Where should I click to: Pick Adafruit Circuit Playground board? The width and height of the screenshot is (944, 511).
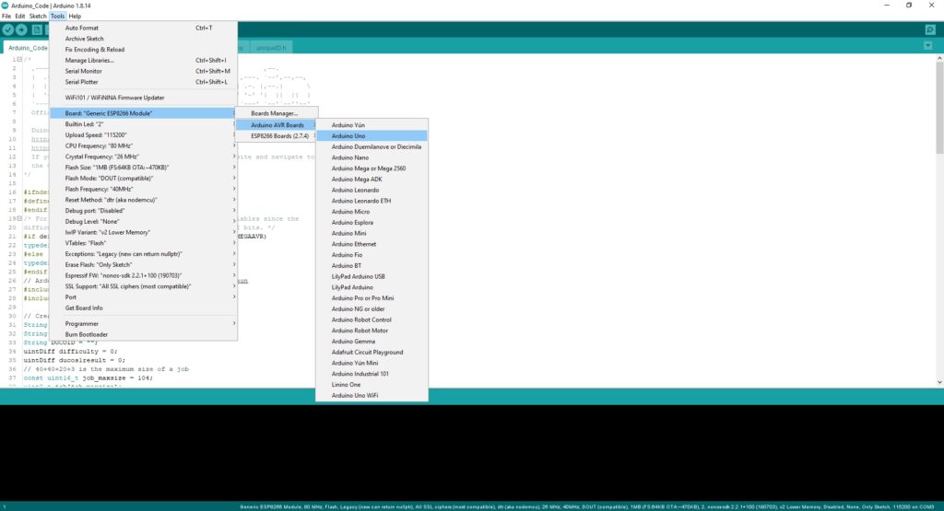[x=372, y=353]
